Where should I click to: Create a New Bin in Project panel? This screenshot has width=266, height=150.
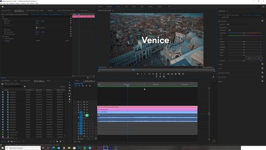coord(57,142)
